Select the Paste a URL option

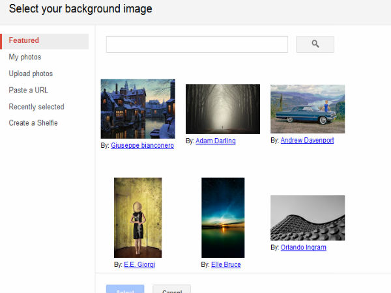(28, 91)
